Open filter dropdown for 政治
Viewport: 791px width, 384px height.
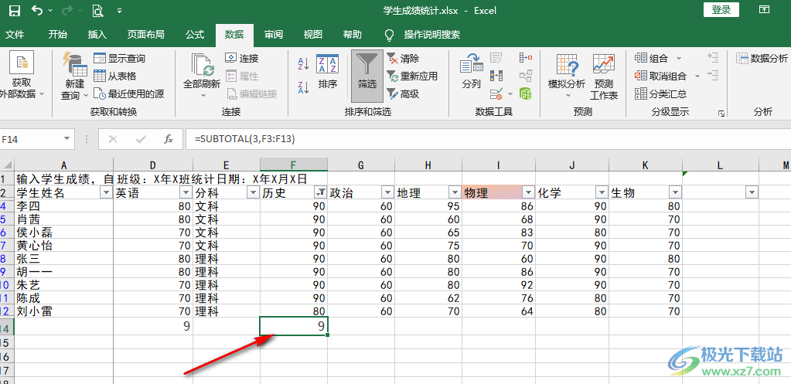[x=387, y=192]
